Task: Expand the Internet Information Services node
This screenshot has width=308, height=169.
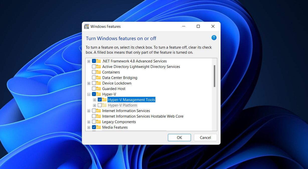Action: point(89,111)
